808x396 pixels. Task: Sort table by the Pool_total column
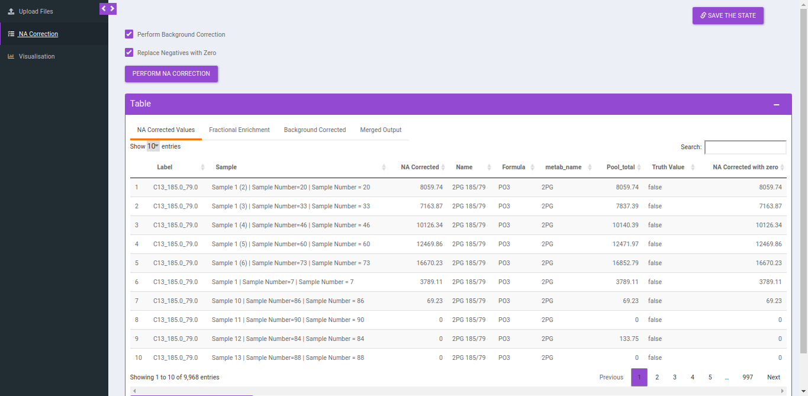pyautogui.click(x=620, y=168)
